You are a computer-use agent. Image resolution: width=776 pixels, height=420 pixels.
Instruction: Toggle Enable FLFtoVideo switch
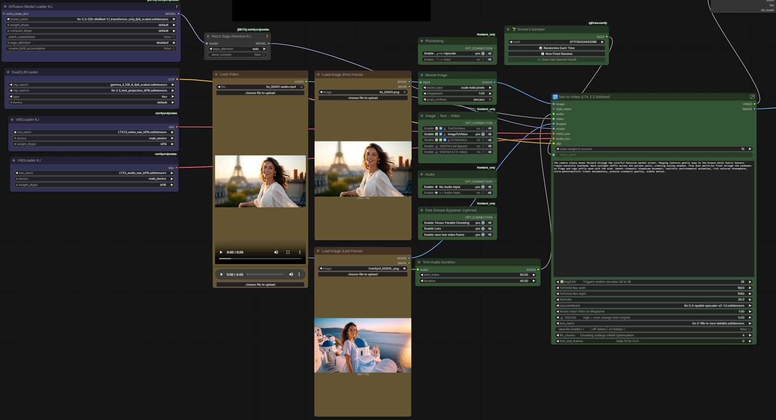483,140
